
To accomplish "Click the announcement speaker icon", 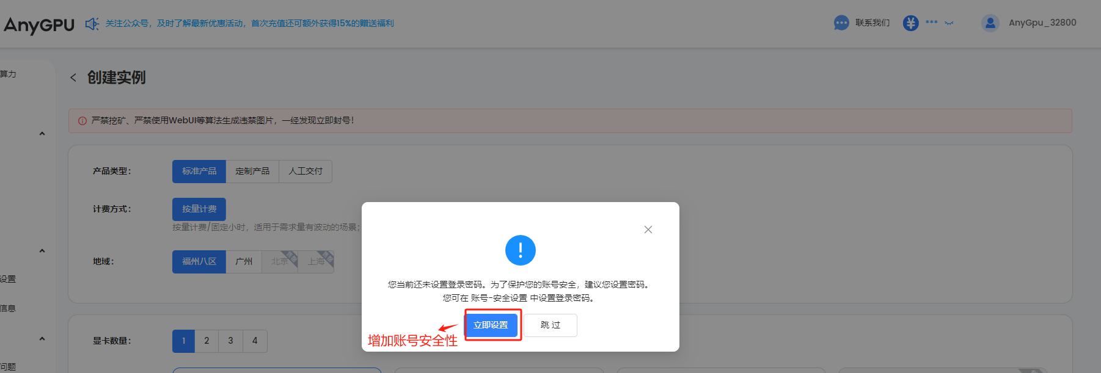I will [x=92, y=24].
